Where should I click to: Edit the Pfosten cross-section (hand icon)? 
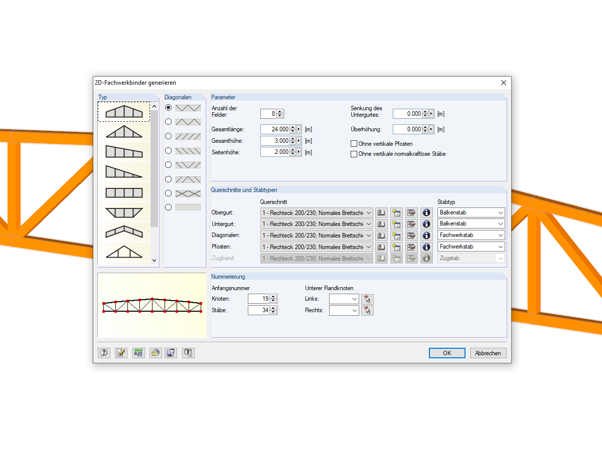click(x=411, y=247)
